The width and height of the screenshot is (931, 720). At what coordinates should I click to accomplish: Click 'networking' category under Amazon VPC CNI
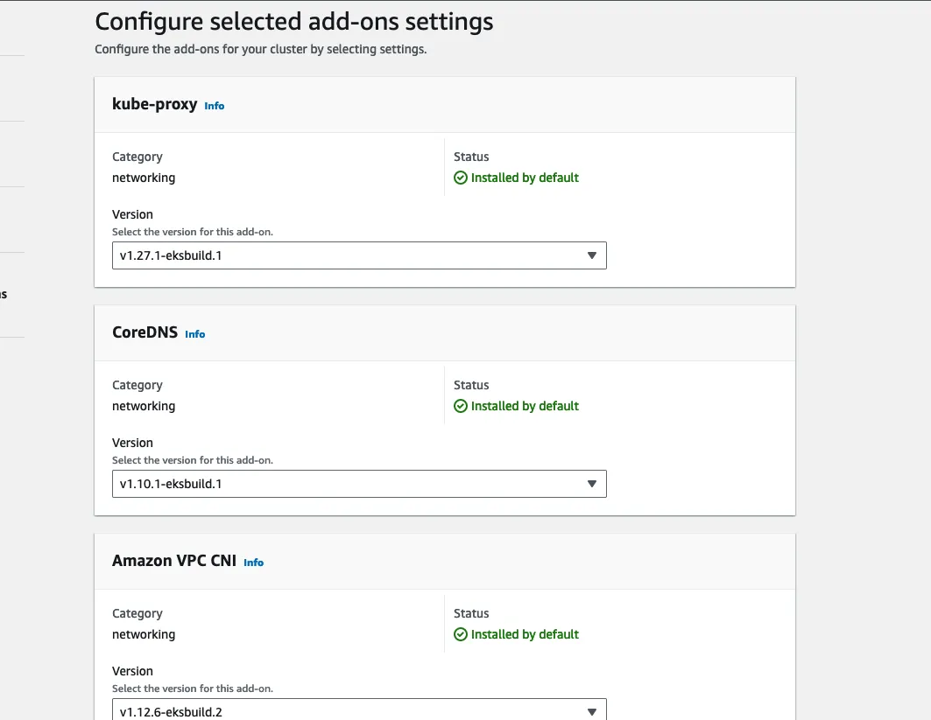coord(144,634)
